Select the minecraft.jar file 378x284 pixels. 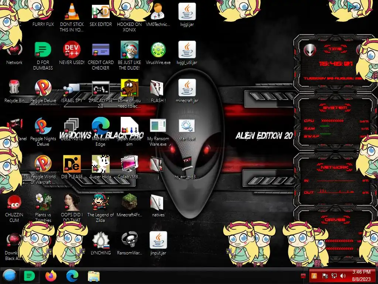(x=187, y=87)
